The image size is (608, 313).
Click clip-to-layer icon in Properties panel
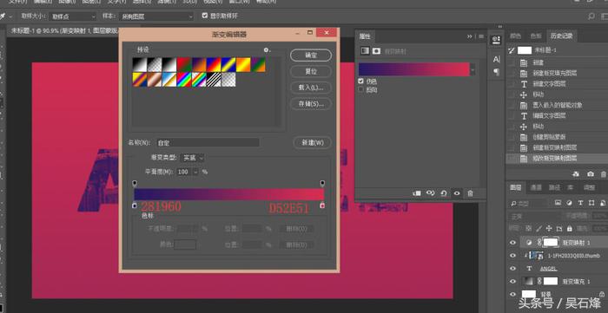point(417,193)
